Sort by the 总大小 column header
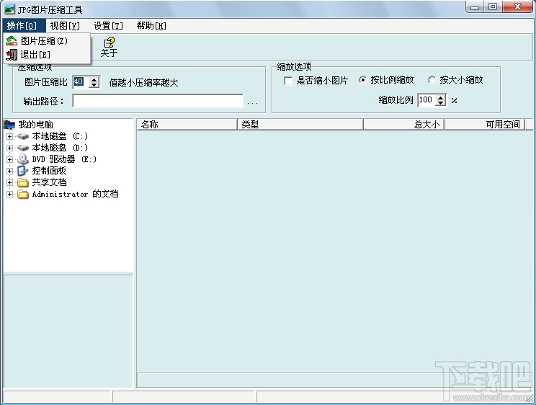 [x=403, y=125]
